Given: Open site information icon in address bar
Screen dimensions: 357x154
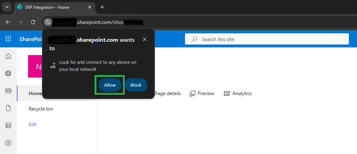Looking at the screenshot, I should click(x=48, y=22).
